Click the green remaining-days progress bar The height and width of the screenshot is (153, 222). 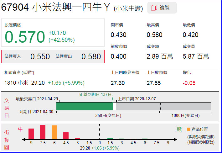85,106
